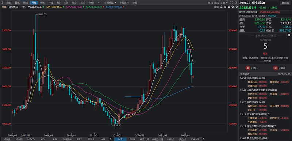Enter fullscreen with the expand icon
Screen dimensions: 292x141
pyautogui.click(x=231, y=3)
